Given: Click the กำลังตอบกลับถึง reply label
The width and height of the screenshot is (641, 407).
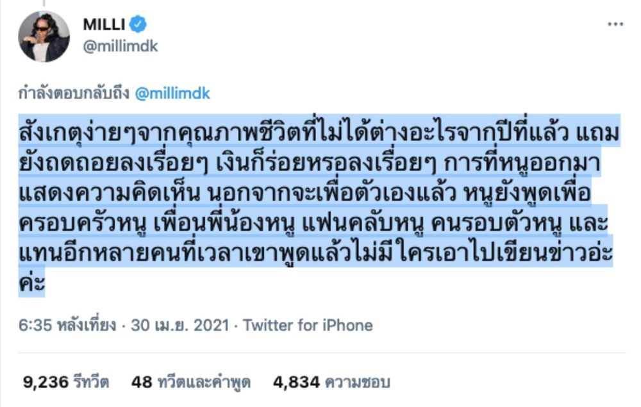Looking at the screenshot, I should point(74,94).
